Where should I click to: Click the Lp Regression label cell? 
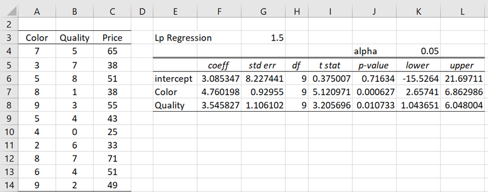click(183, 38)
